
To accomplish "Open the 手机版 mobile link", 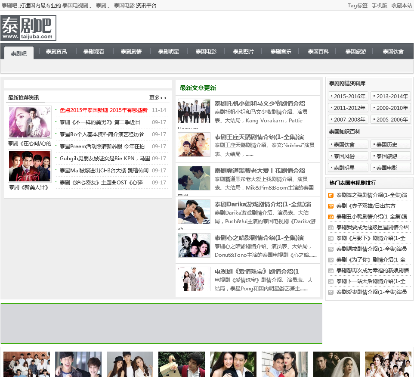I will coord(380,5).
